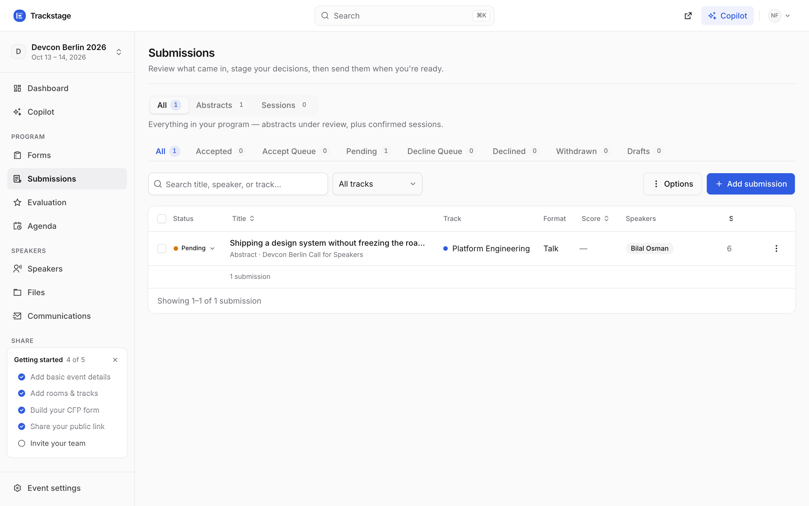Viewport: 809px width, 506px height.
Task: Select the All status filter tab
Action: (167, 151)
